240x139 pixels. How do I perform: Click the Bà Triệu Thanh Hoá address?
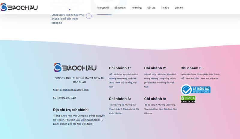[x=200, y=77]
